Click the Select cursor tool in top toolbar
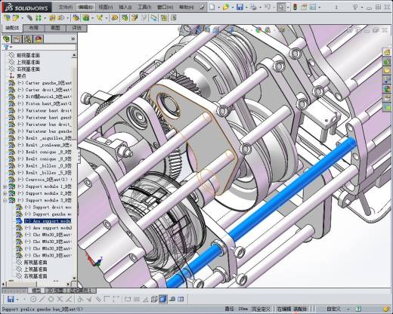The width and height of the screenshot is (393, 314). (x=281, y=7)
